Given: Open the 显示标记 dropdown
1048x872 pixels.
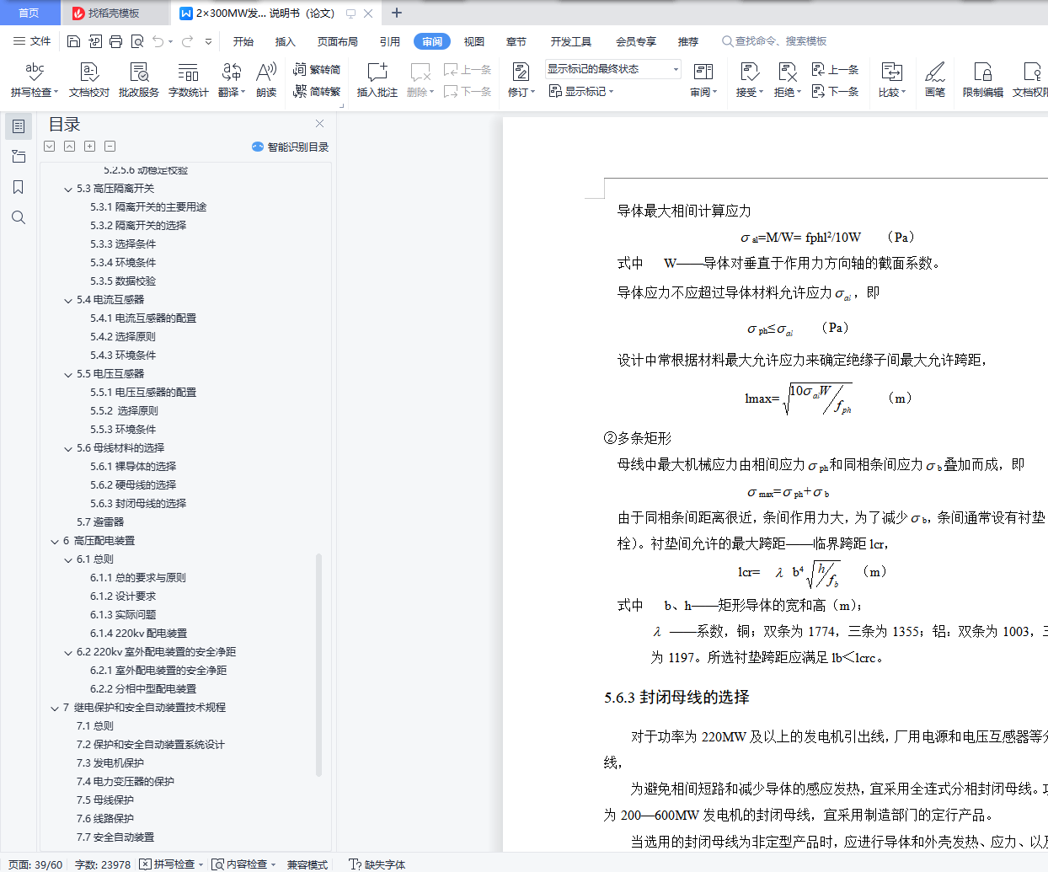Looking at the screenshot, I should point(581,92).
